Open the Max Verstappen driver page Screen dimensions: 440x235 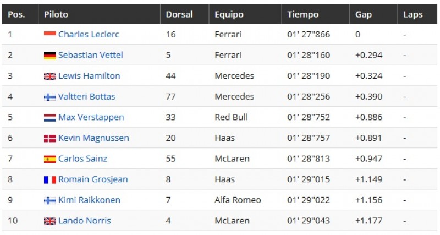coord(91,117)
